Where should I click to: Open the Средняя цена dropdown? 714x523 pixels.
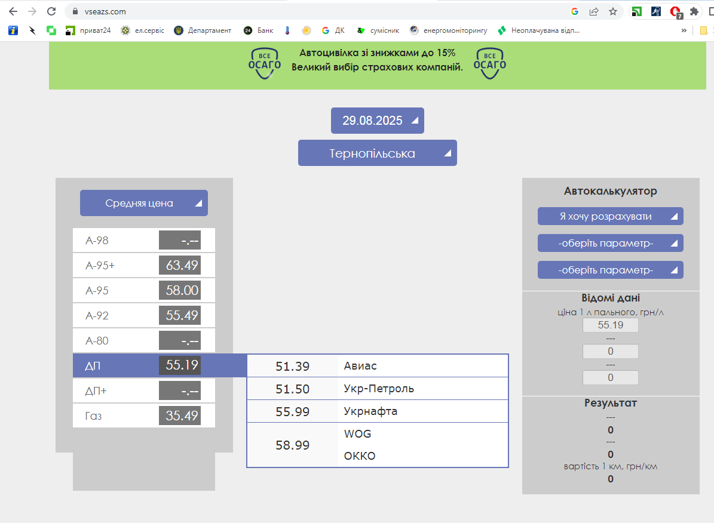[x=143, y=203]
